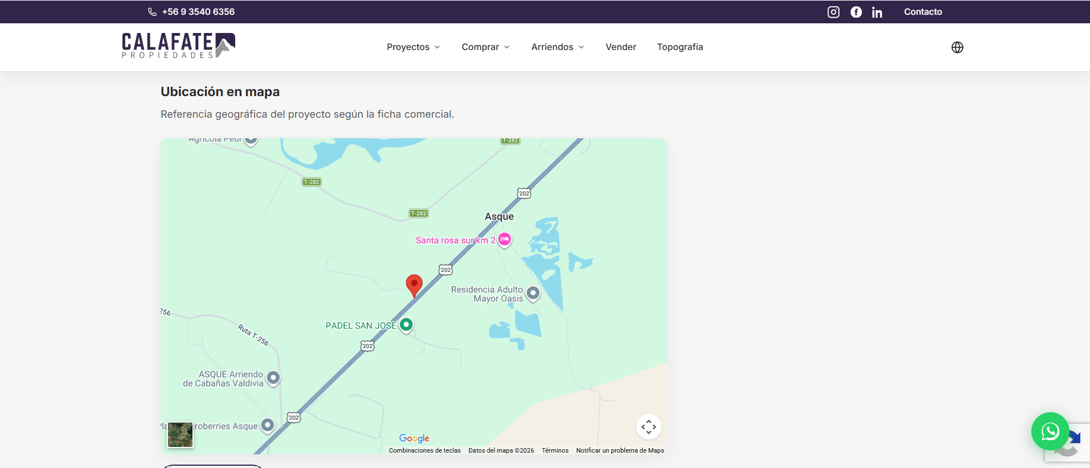Click the Ruta T-256 road label
The width and height of the screenshot is (1090, 468).
pyautogui.click(x=253, y=335)
